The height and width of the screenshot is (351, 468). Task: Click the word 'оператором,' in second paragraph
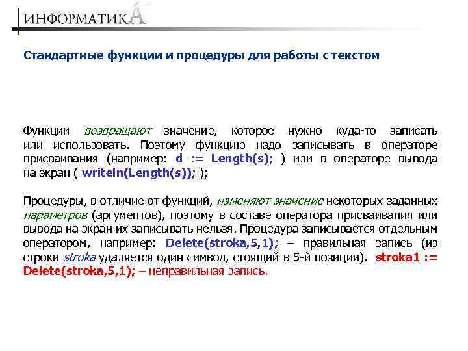click(x=57, y=243)
